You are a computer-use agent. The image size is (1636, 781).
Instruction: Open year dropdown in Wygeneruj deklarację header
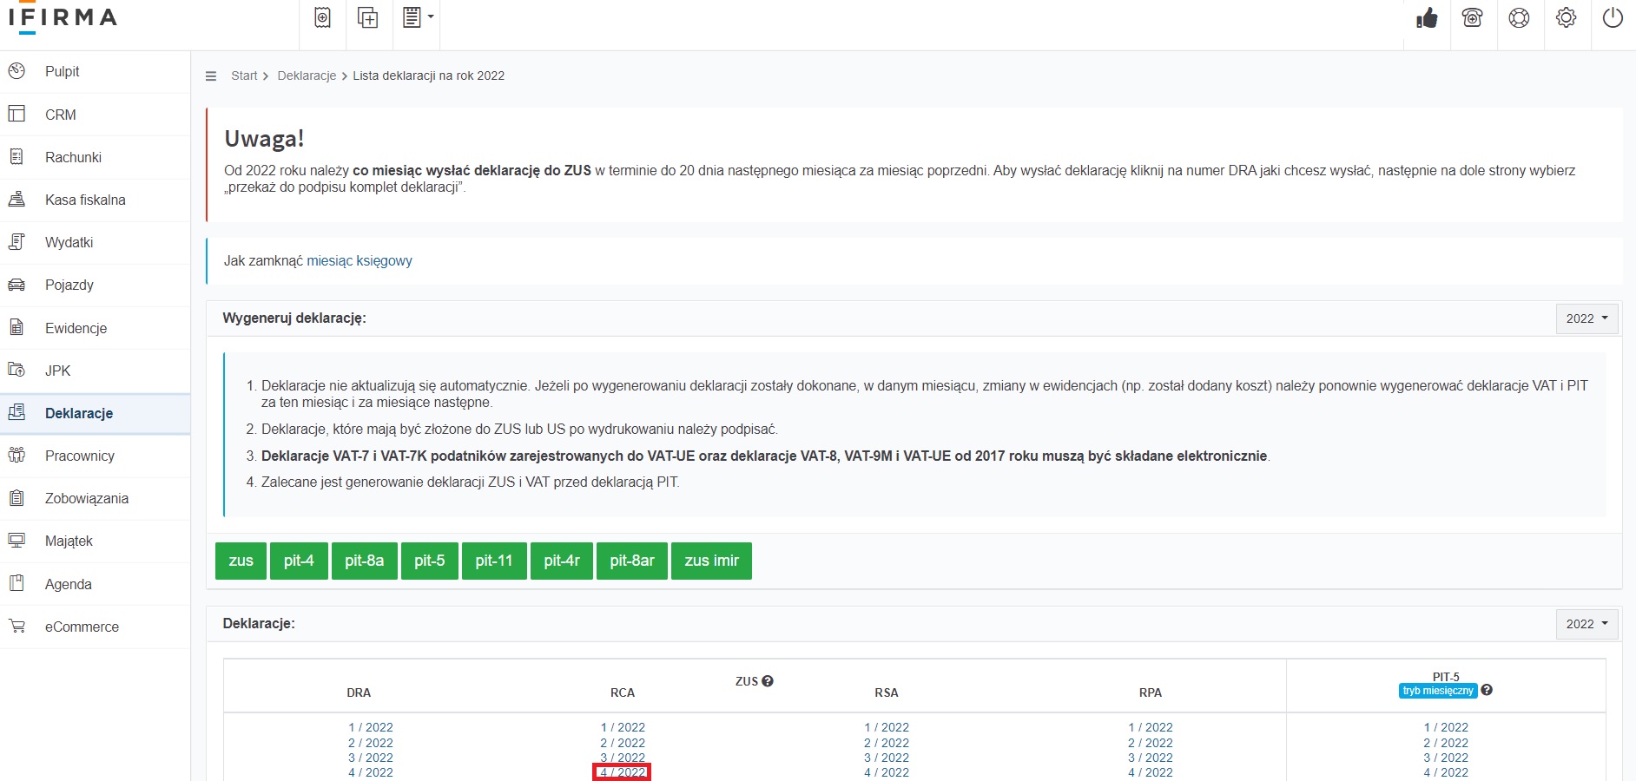point(1587,318)
